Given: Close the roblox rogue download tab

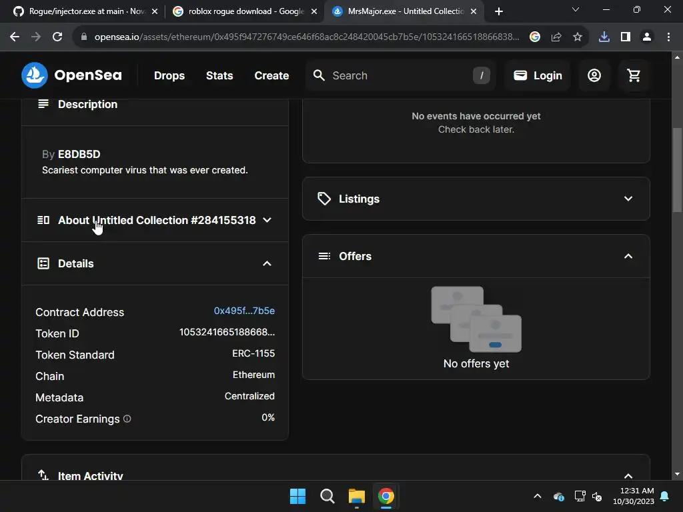Looking at the screenshot, I should click(314, 11).
